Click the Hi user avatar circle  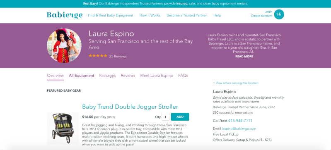coord(279,14)
